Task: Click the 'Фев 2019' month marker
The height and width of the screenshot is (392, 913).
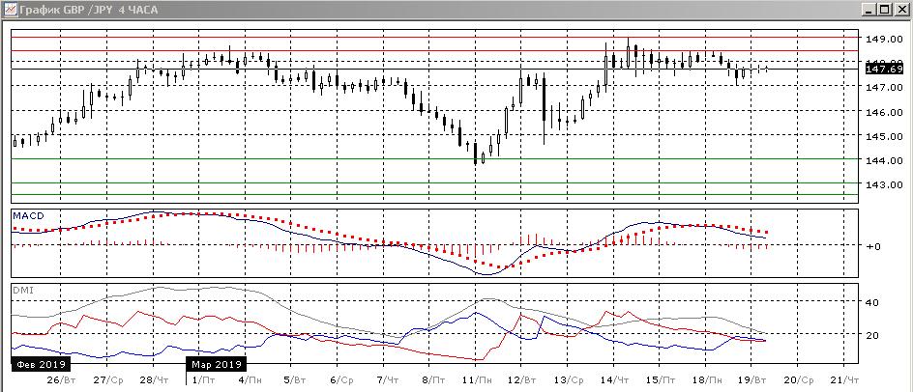Action: point(37,365)
